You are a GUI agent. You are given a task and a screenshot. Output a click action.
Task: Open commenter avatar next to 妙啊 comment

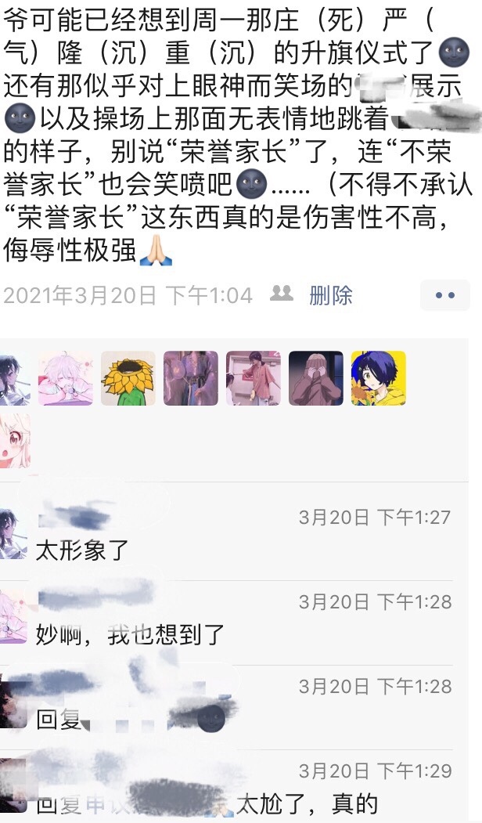click(x=13, y=617)
